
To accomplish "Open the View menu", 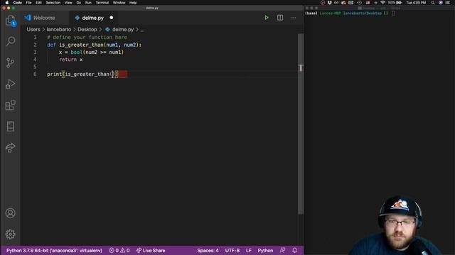I will click(68, 3).
